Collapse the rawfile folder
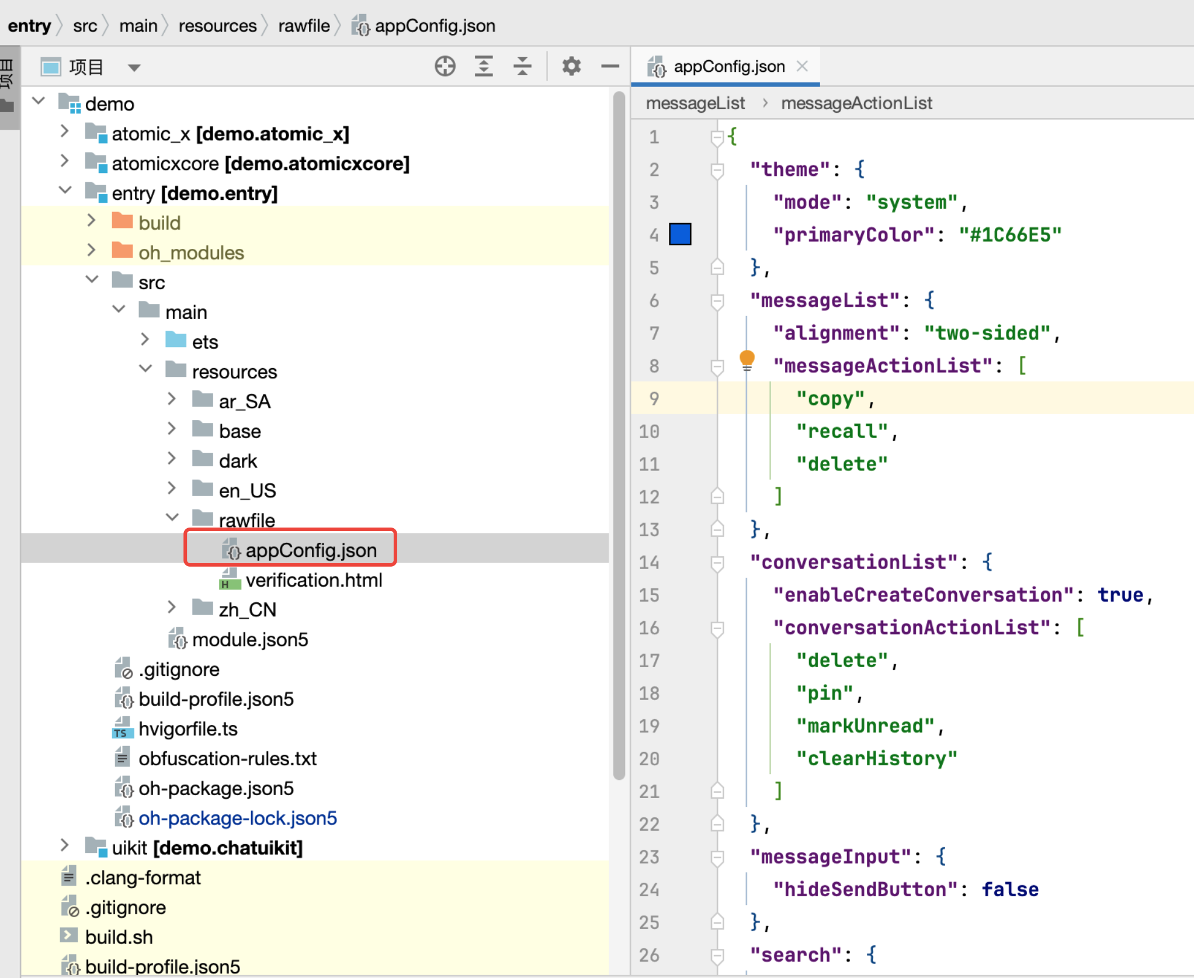1194x978 pixels. pos(172,518)
